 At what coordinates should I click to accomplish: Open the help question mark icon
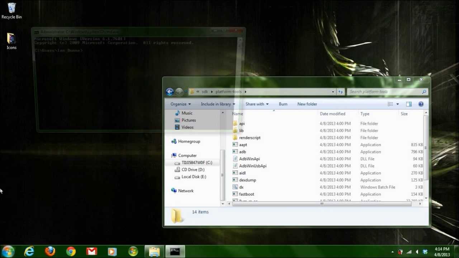421,104
